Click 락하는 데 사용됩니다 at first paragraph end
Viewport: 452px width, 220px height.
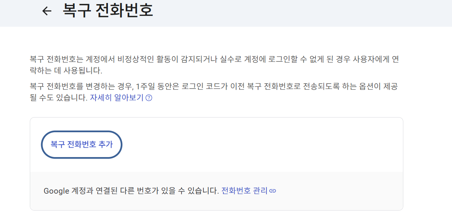tap(66, 70)
